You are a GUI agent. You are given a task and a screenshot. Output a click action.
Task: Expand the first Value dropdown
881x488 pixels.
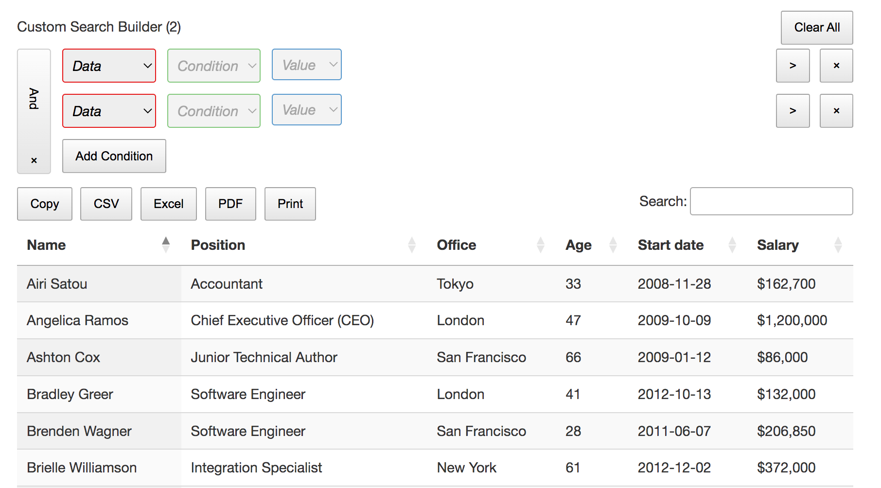[x=306, y=65]
